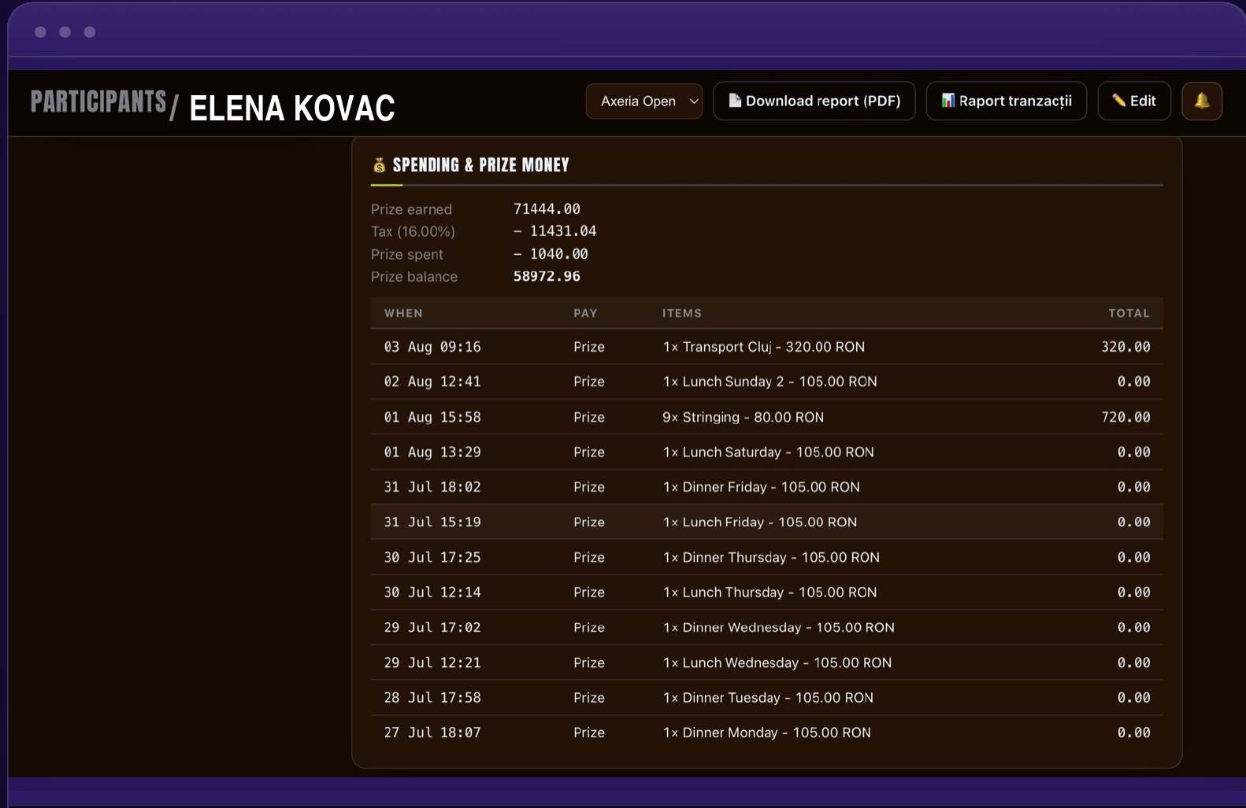Click the 29 Jul 12:21 timestamp

pos(432,662)
